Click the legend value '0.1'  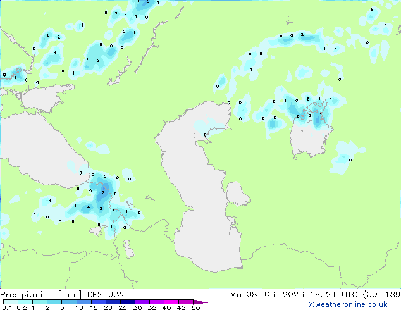point(7,307)
